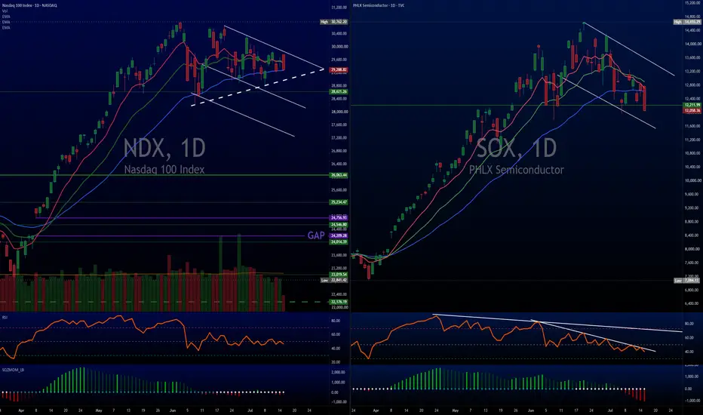
Task: Click the NDX, 1D watermark text
Action: pos(164,148)
